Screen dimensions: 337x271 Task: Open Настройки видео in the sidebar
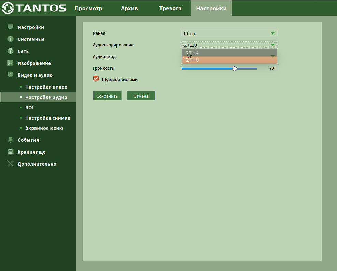[x=46, y=87]
